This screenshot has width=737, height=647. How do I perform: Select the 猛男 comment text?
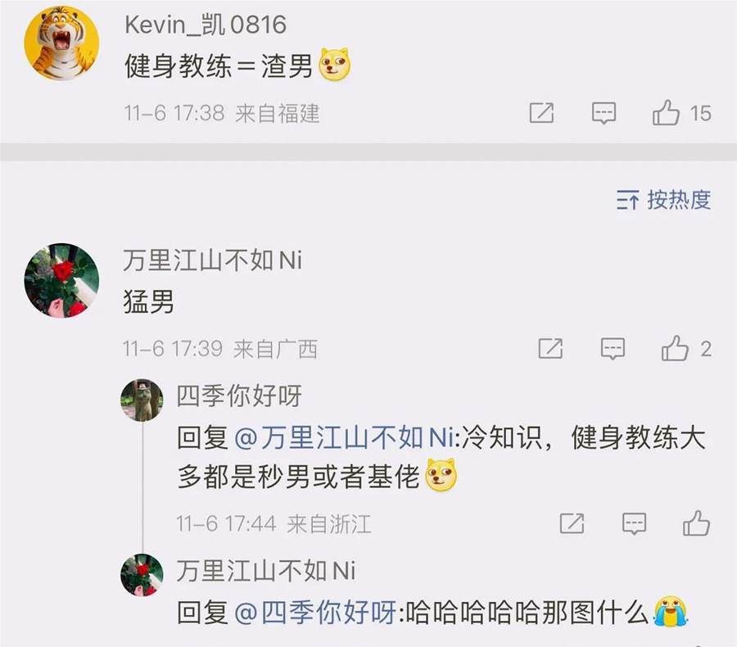(148, 301)
